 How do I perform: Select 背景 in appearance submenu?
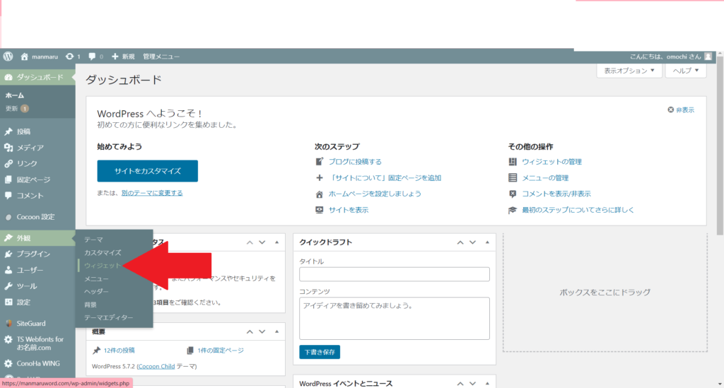click(x=90, y=305)
